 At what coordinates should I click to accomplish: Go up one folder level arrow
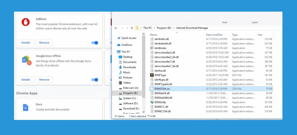click(132, 28)
